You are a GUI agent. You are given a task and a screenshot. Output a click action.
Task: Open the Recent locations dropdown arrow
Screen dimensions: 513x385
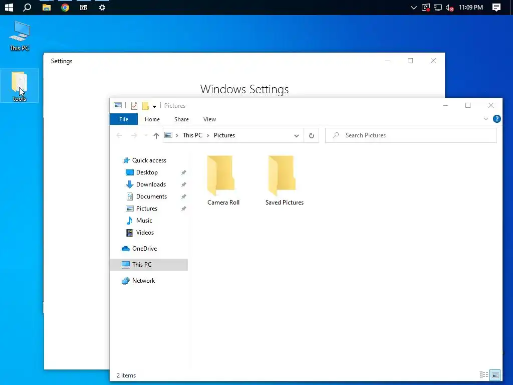(x=146, y=135)
